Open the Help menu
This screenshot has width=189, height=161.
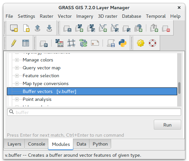pos(175,16)
